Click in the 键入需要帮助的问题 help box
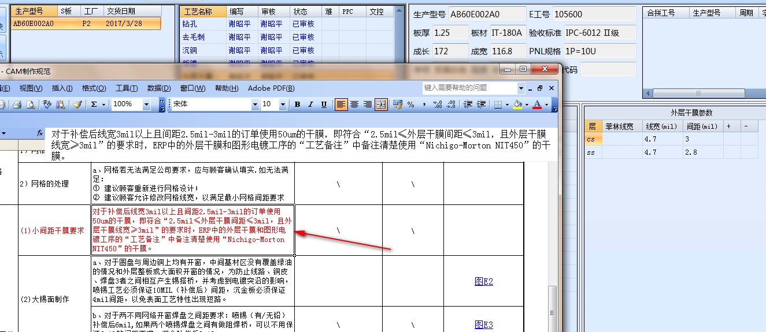The height and width of the screenshot is (332, 766). [x=469, y=88]
